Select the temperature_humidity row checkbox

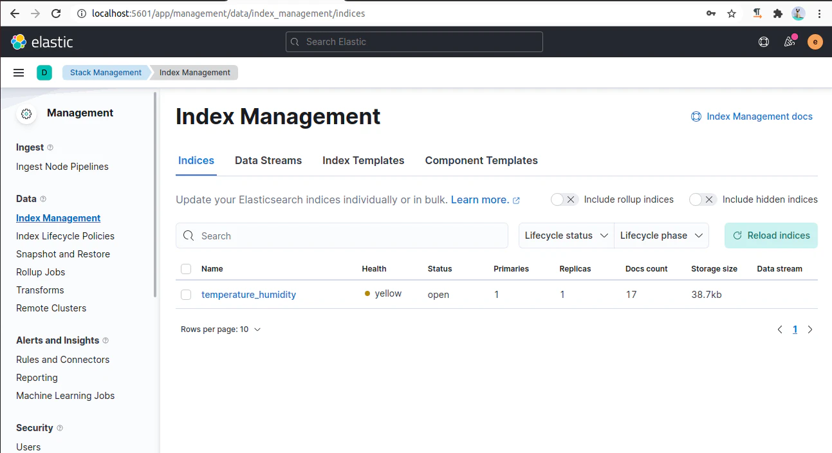186,295
